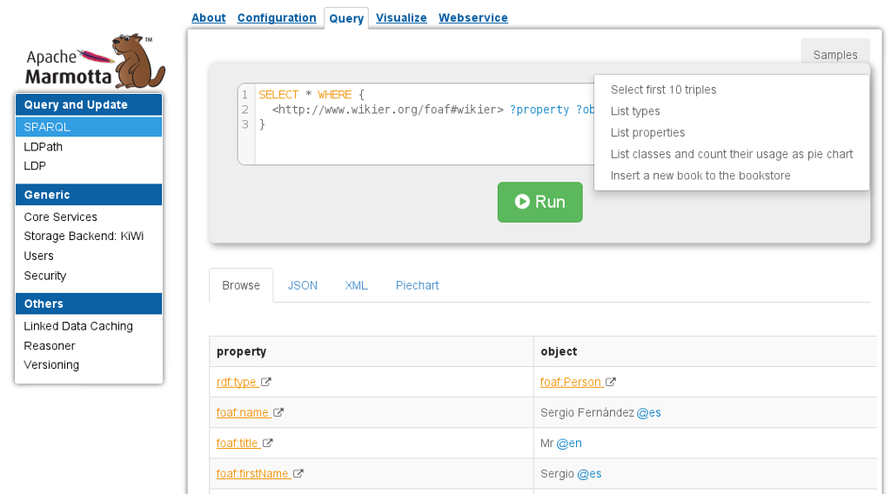Open external link icon beside rdf:type
Viewport: 891px width, 494px height.
coord(266,382)
